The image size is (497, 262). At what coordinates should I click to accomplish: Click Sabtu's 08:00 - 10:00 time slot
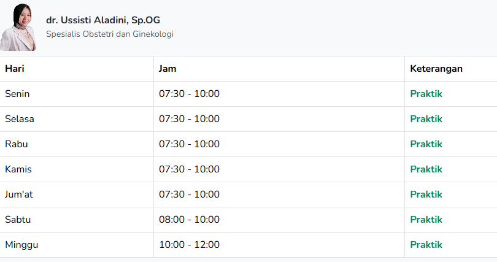click(189, 220)
